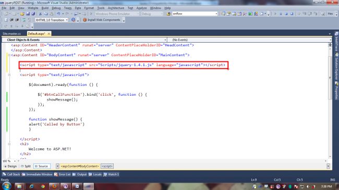The image size is (339, 190).
Task: Click the Copy icon in toolbar
Action: 46,14
